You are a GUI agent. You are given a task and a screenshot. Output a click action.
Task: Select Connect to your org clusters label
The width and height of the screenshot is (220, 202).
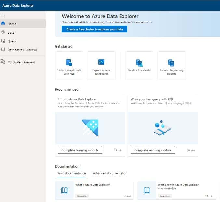[172, 72]
